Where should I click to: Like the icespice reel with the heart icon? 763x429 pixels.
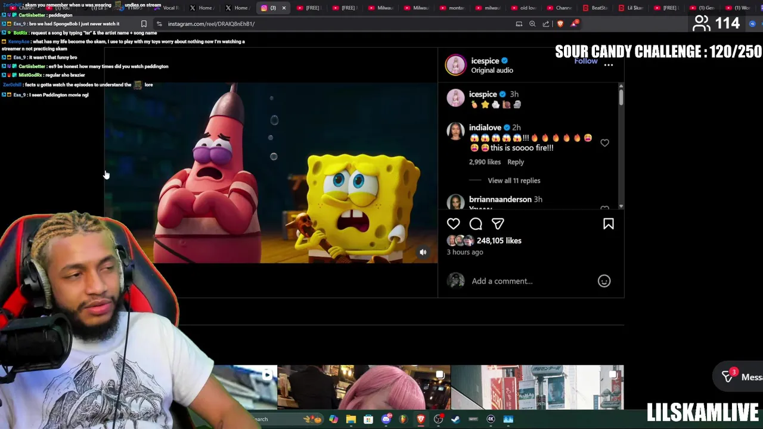coord(454,224)
